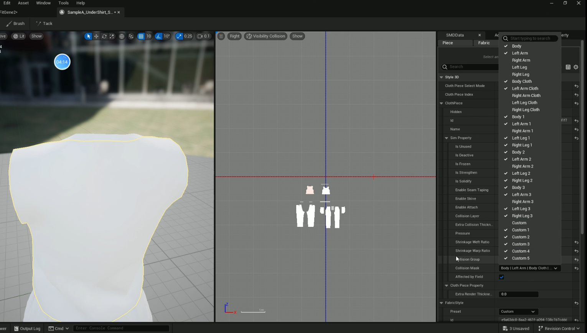Click Show in 2D viewport toolbar
This screenshot has height=333, width=587.
click(297, 36)
